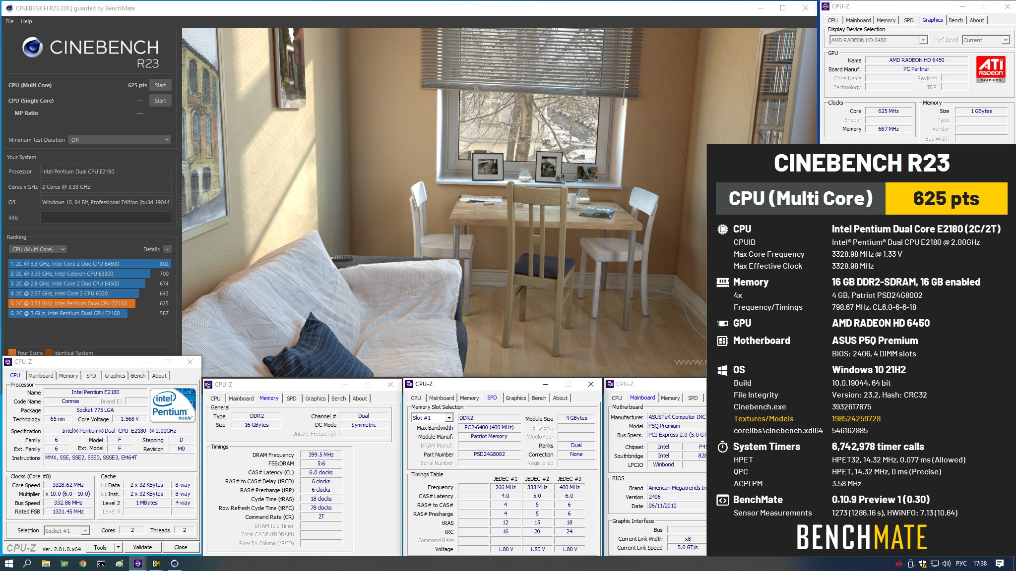Open SPD tab in top-right CPU-Z window
This screenshot has width=1016, height=571.
908,20
